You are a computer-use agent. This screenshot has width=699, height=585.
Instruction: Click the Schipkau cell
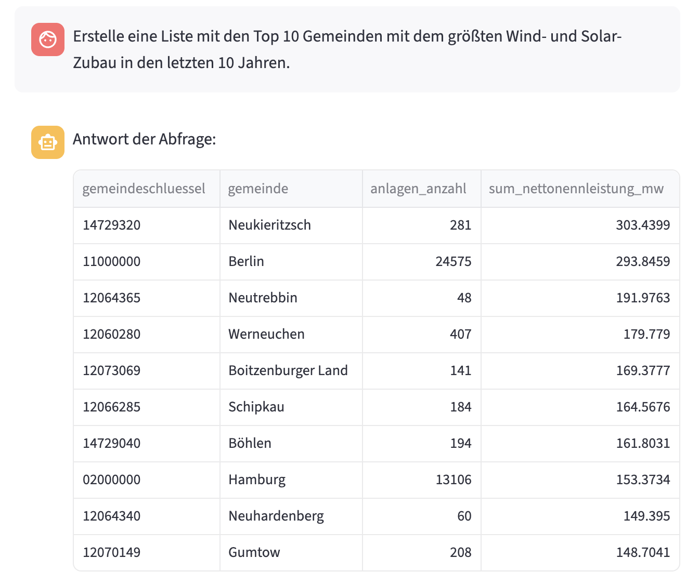click(291, 407)
